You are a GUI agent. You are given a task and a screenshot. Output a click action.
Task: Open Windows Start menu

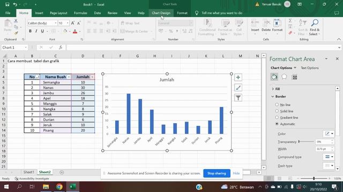tap(6, 187)
